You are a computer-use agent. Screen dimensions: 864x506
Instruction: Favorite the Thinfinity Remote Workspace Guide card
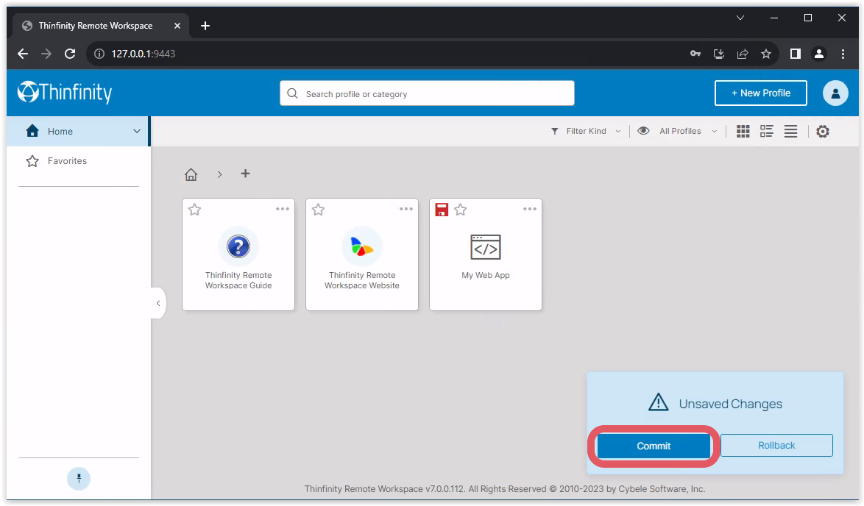(194, 210)
